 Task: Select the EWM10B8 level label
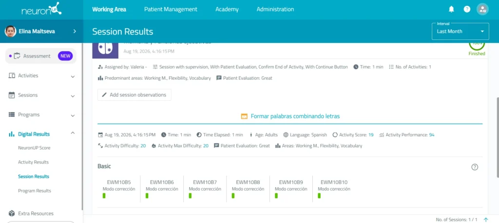[248, 182]
